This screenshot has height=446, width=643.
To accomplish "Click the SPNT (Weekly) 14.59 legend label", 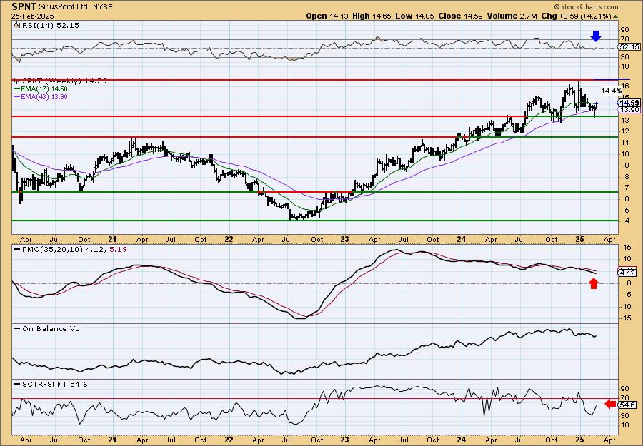I will tap(63, 81).
